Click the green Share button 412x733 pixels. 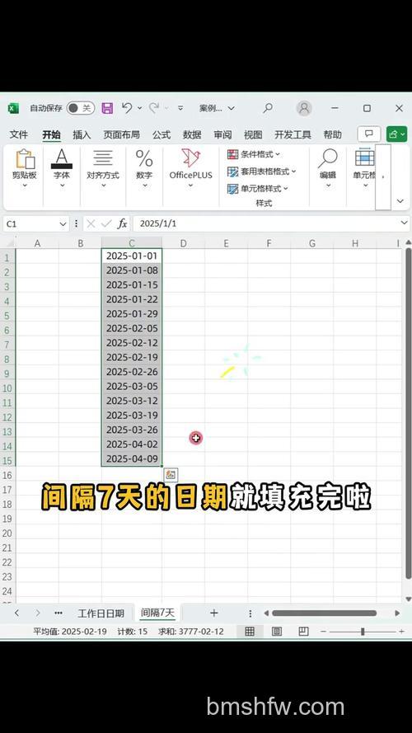(x=396, y=134)
